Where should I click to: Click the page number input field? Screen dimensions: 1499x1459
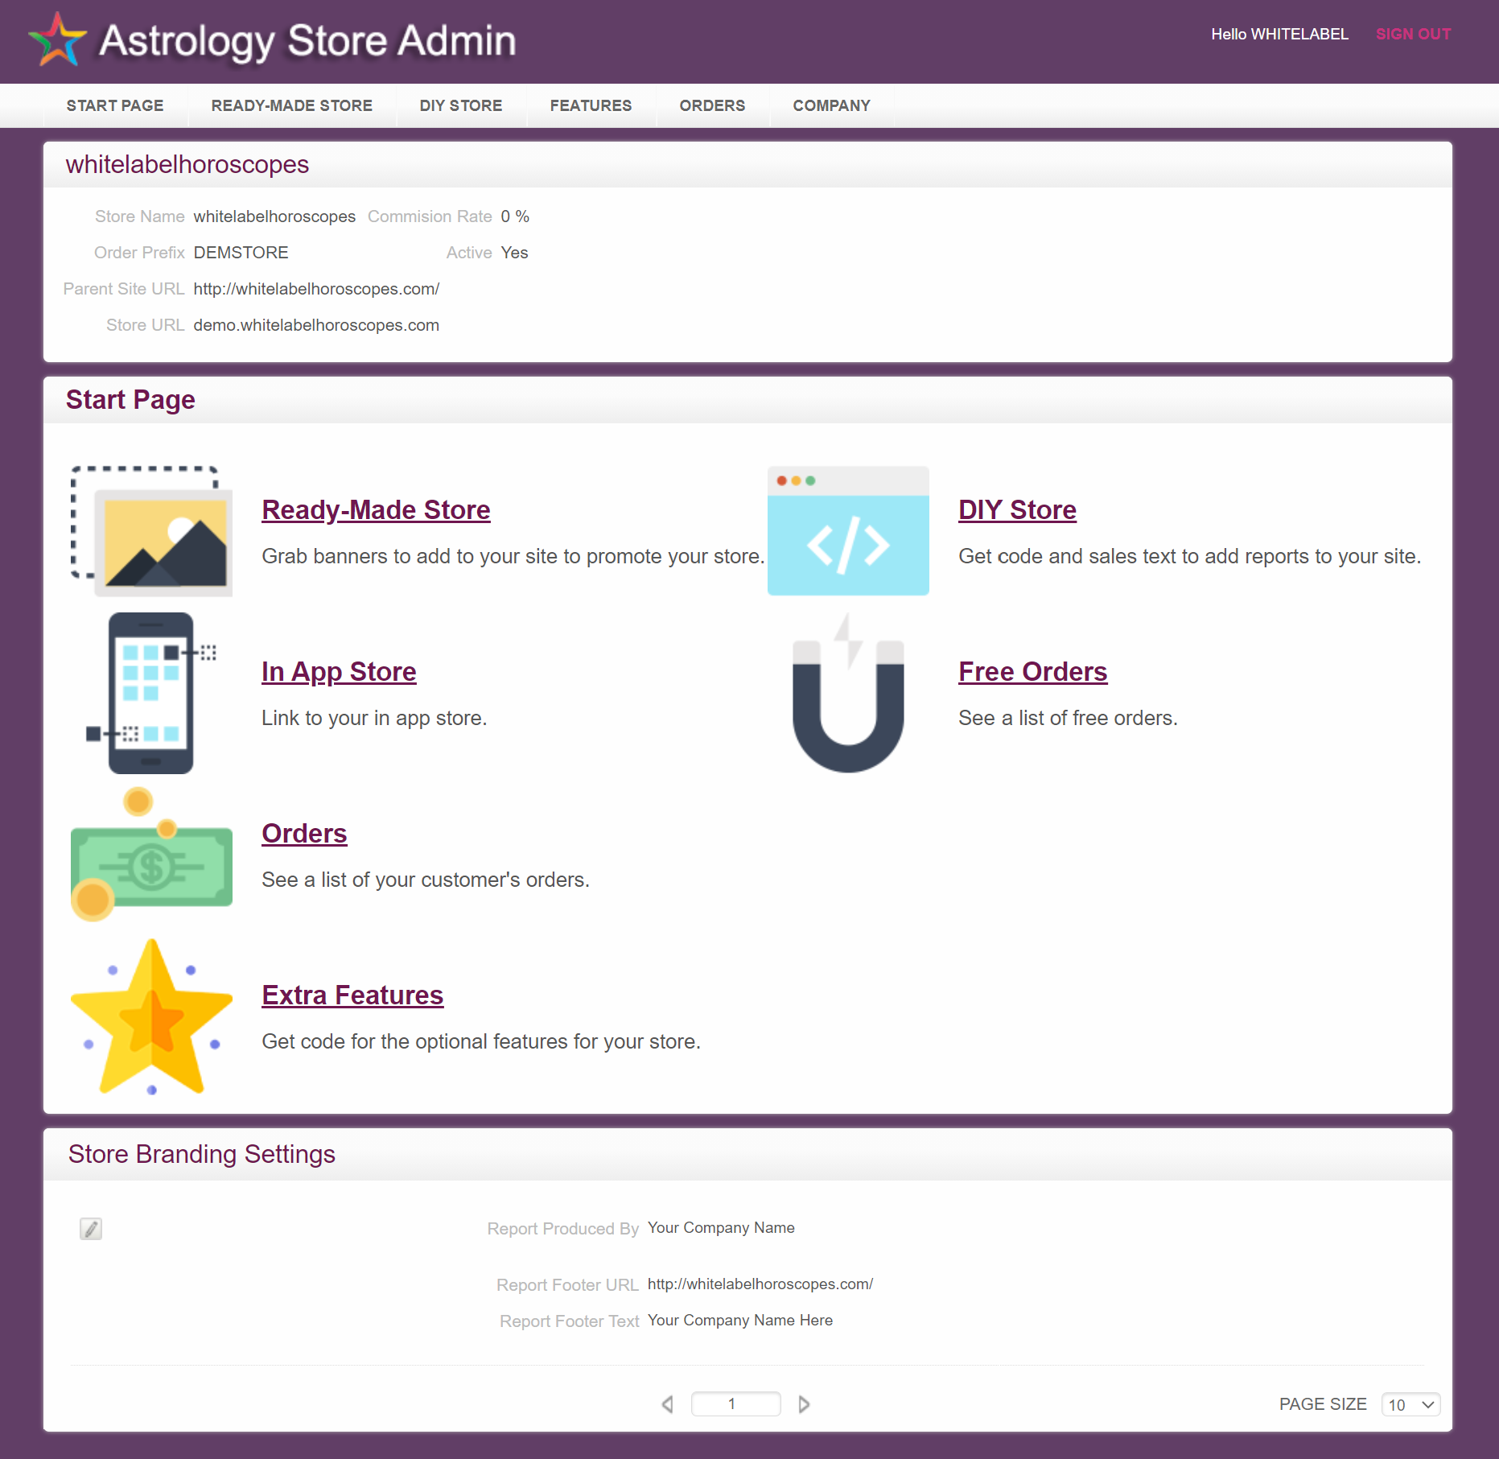(x=735, y=1403)
